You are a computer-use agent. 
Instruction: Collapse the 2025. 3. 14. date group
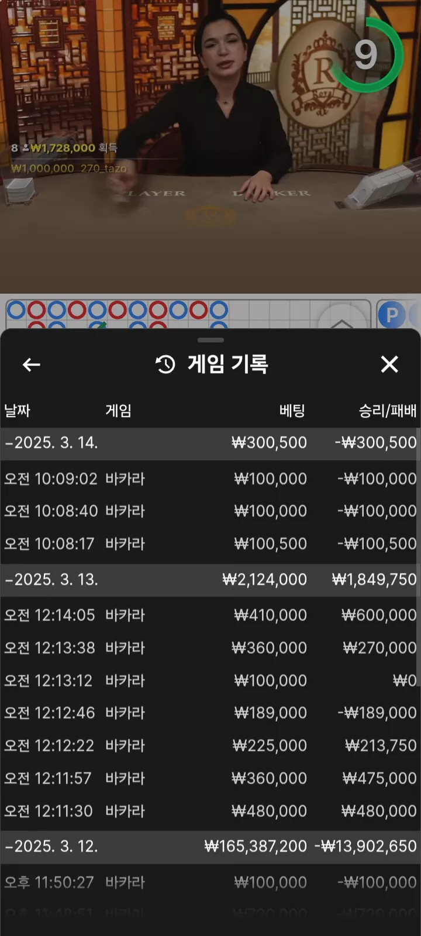pyautogui.click(x=210, y=443)
